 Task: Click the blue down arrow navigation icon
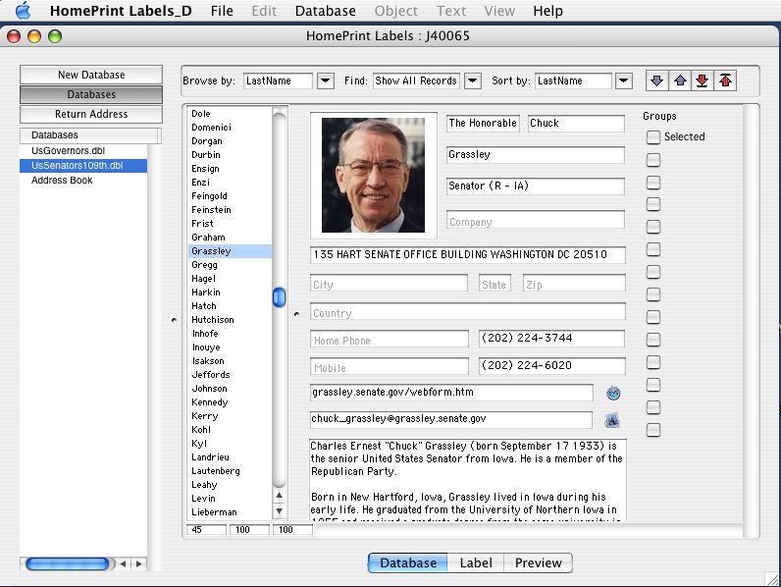click(656, 80)
